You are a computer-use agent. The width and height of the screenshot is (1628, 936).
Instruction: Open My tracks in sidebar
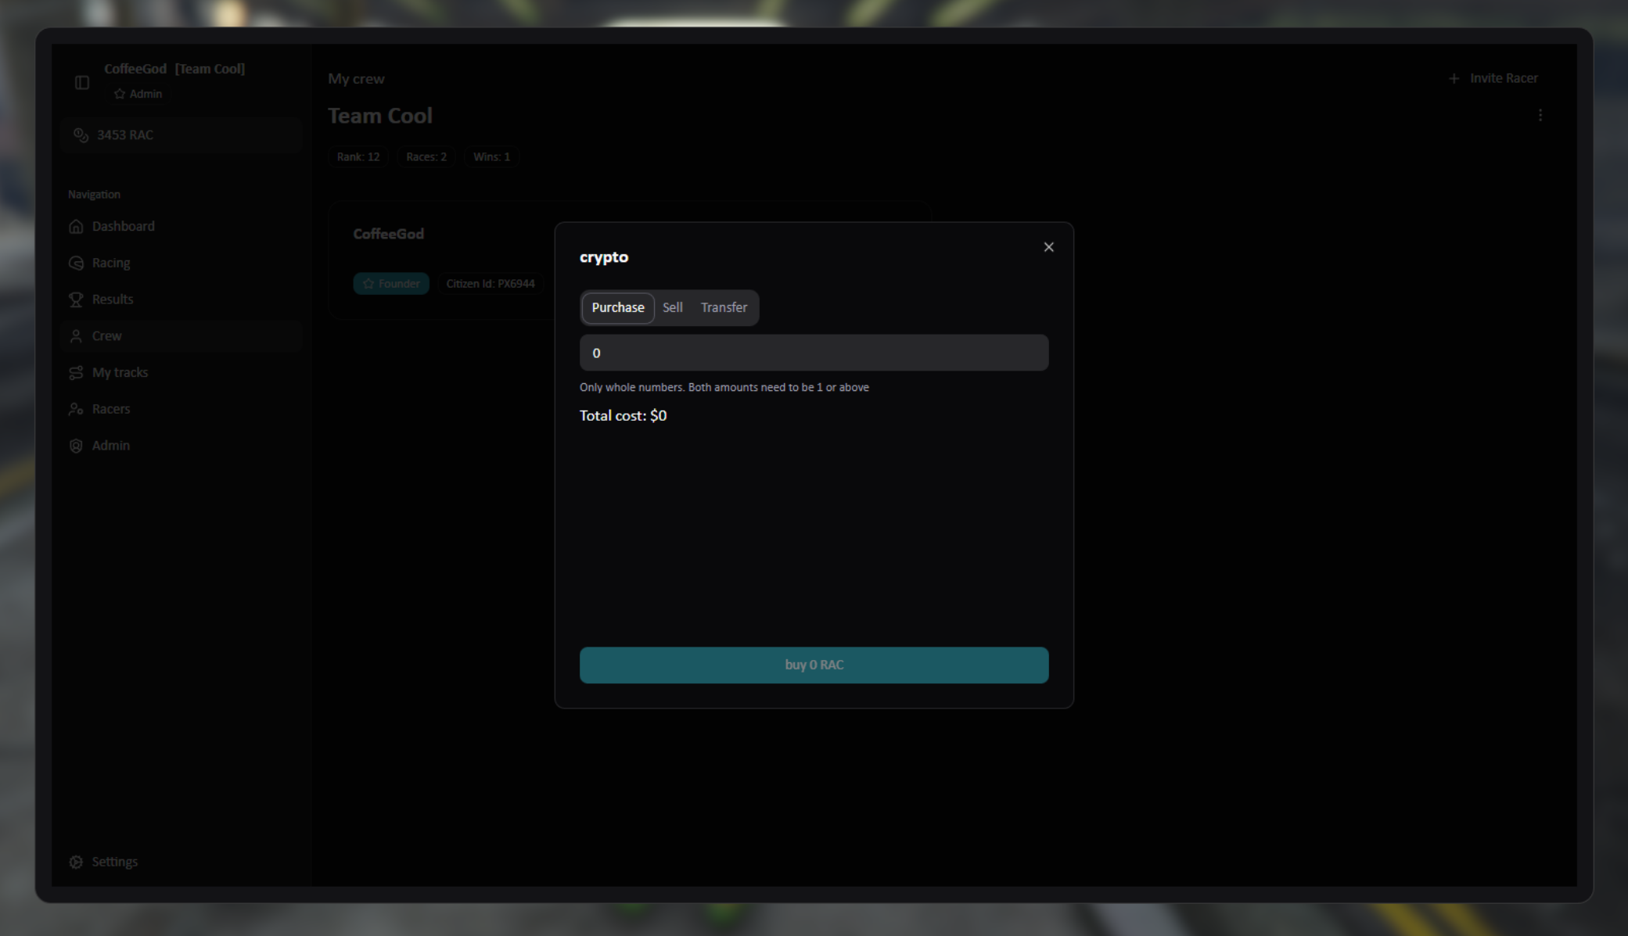(119, 372)
